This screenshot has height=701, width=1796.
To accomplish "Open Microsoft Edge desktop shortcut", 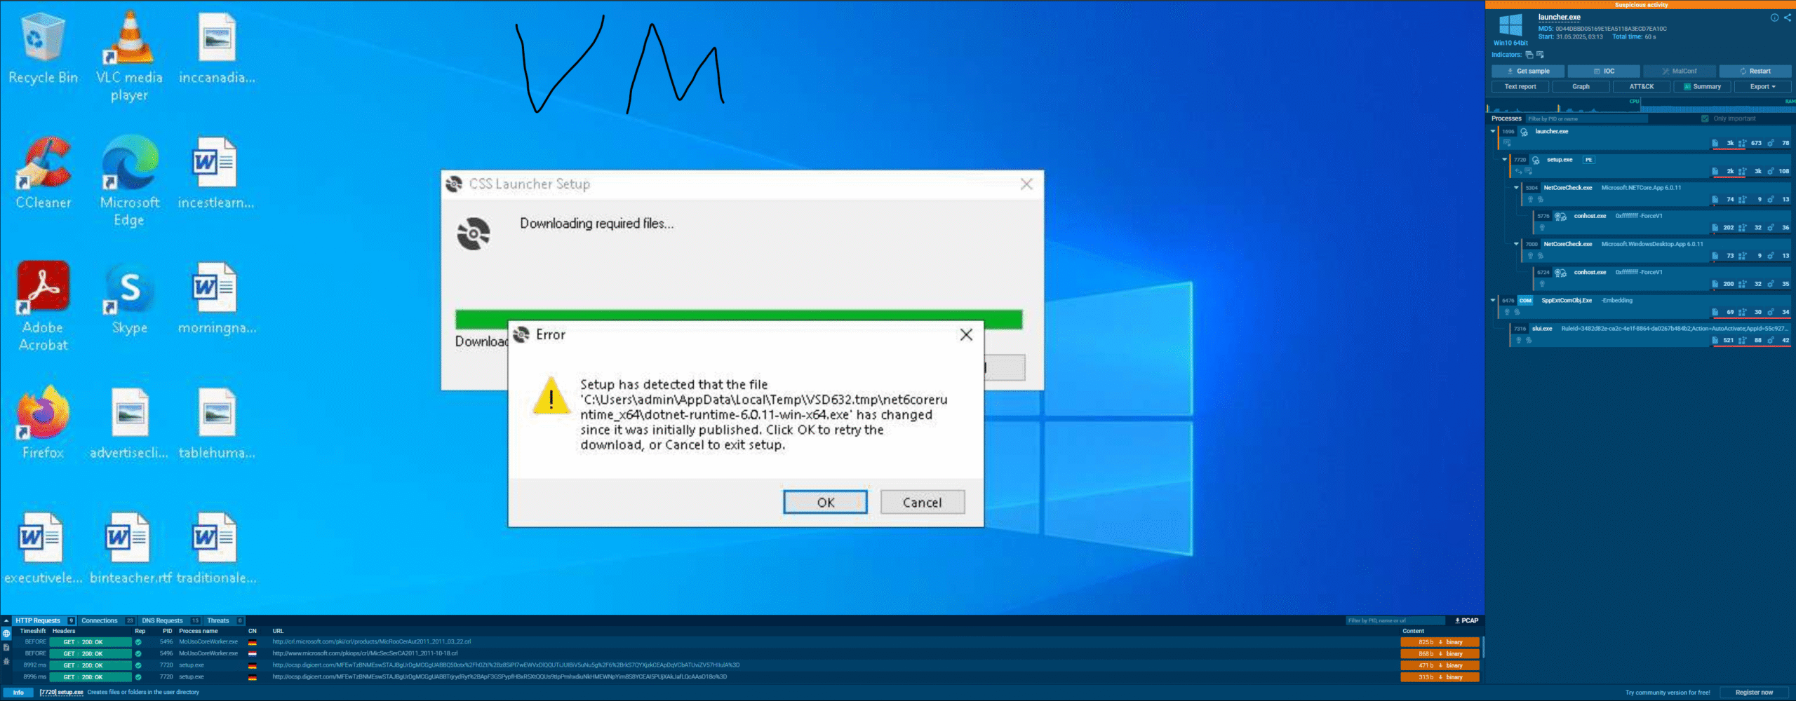I will point(129,181).
